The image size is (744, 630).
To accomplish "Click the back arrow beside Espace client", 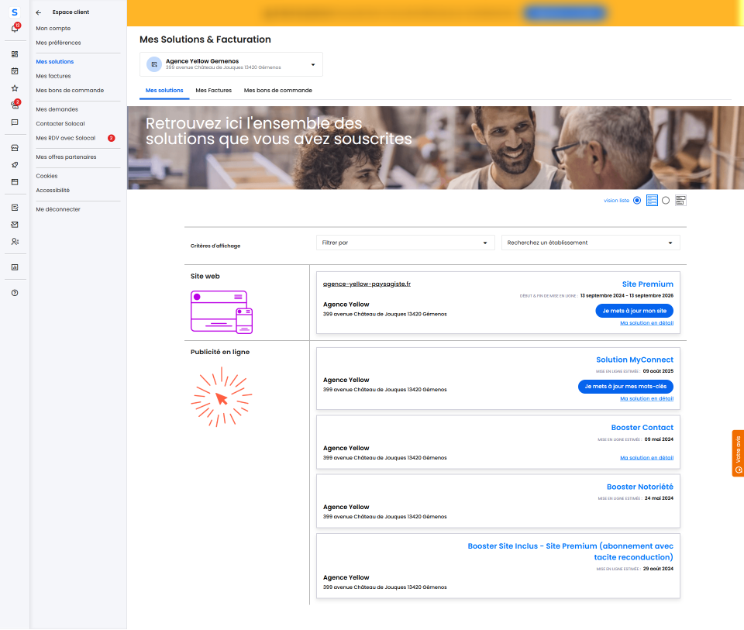I will 39,12.
